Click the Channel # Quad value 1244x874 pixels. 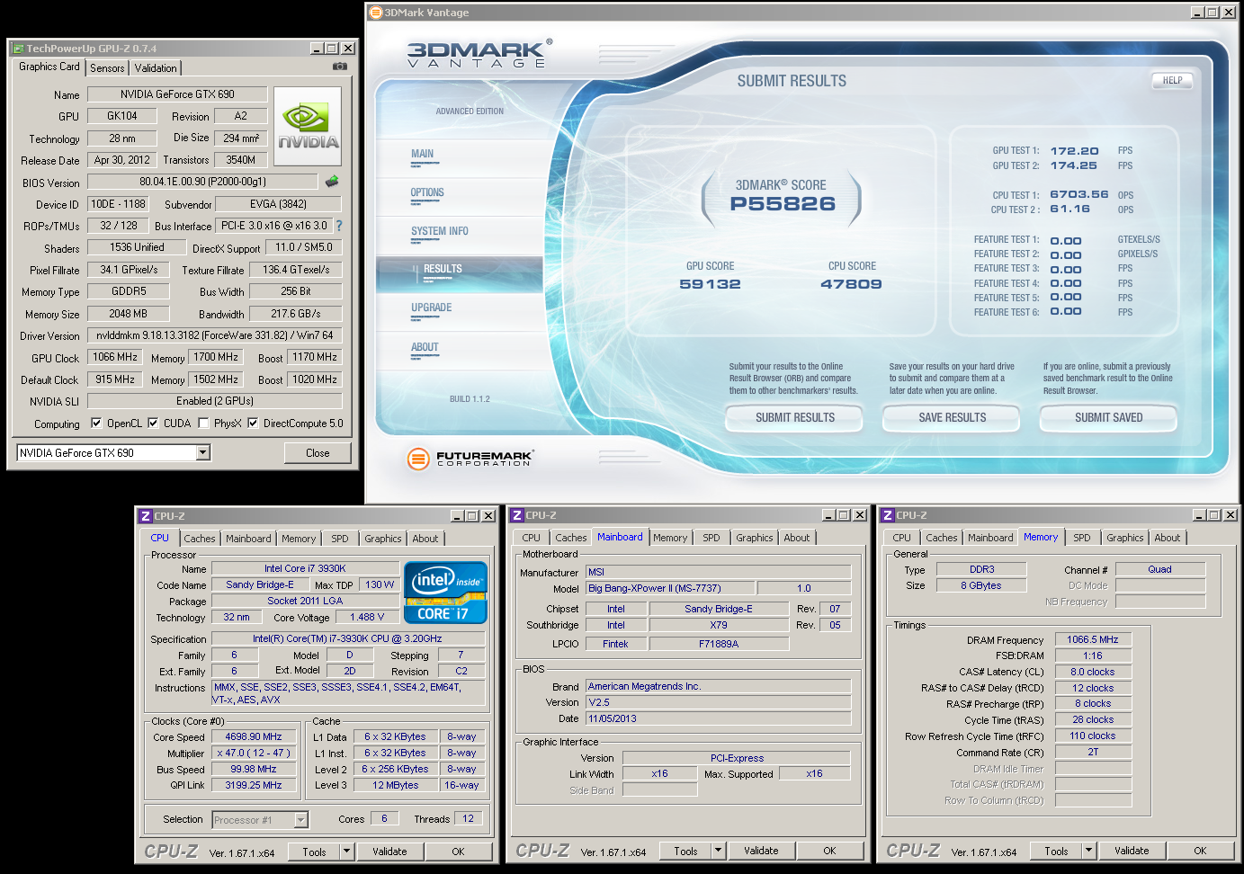tap(1160, 569)
